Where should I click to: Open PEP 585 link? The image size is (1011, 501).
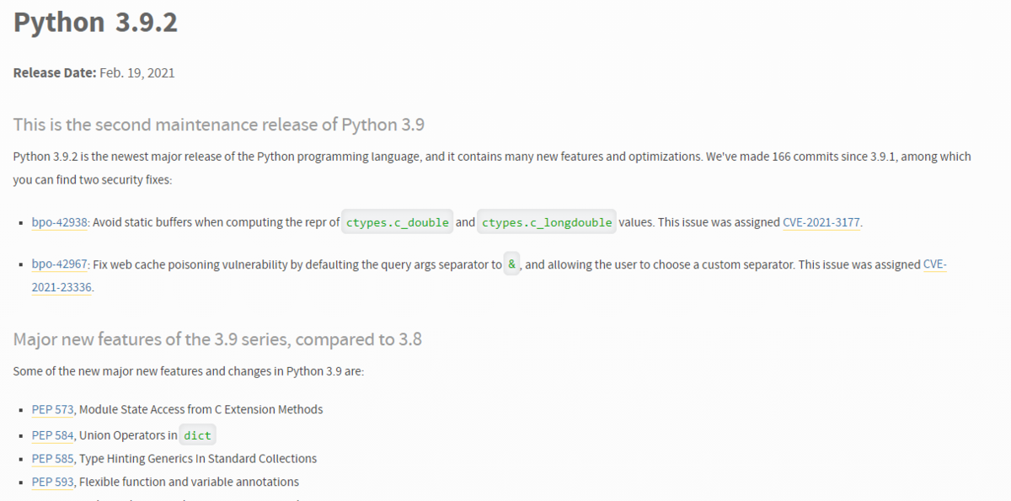(x=53, y=459)
